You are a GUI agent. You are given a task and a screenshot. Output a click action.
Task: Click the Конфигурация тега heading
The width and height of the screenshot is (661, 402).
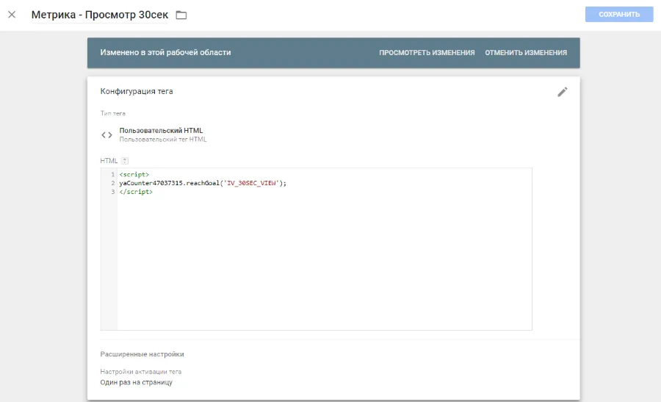click(137, 91)
